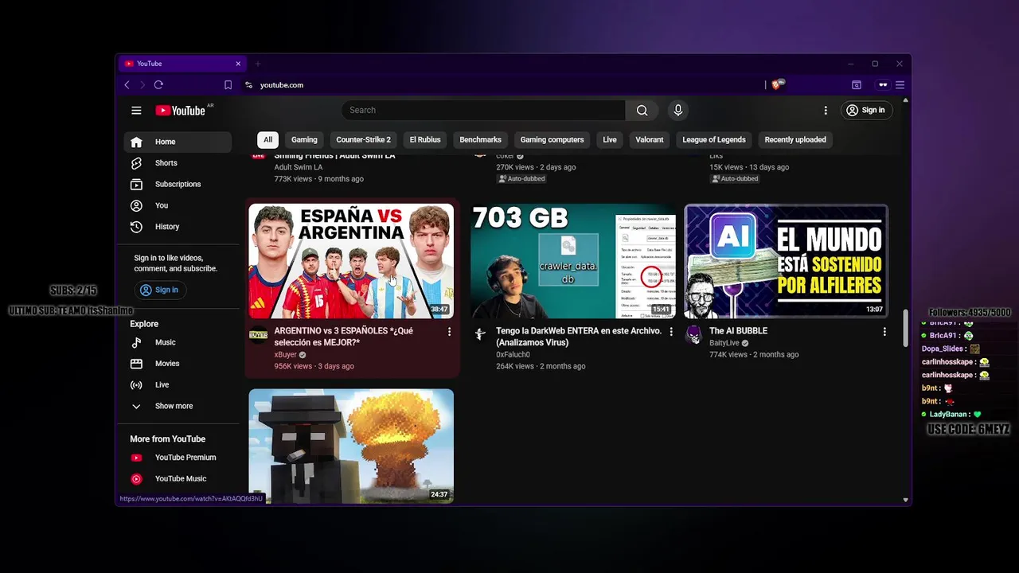Viewport: 1019px width, 573px height.
Task: Open Movies under Explore
Action: pyautogui.click(x=178, y=364)
